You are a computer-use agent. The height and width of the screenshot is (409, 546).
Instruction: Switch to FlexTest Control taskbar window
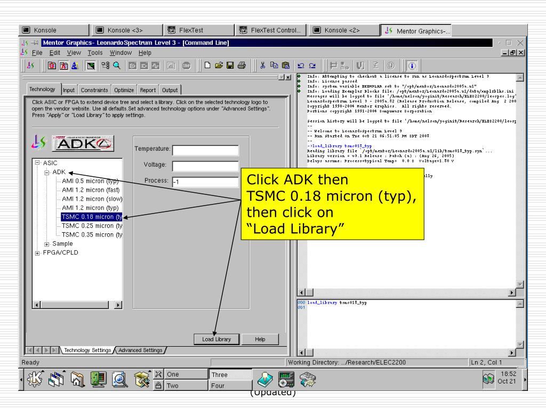(271, 30)
